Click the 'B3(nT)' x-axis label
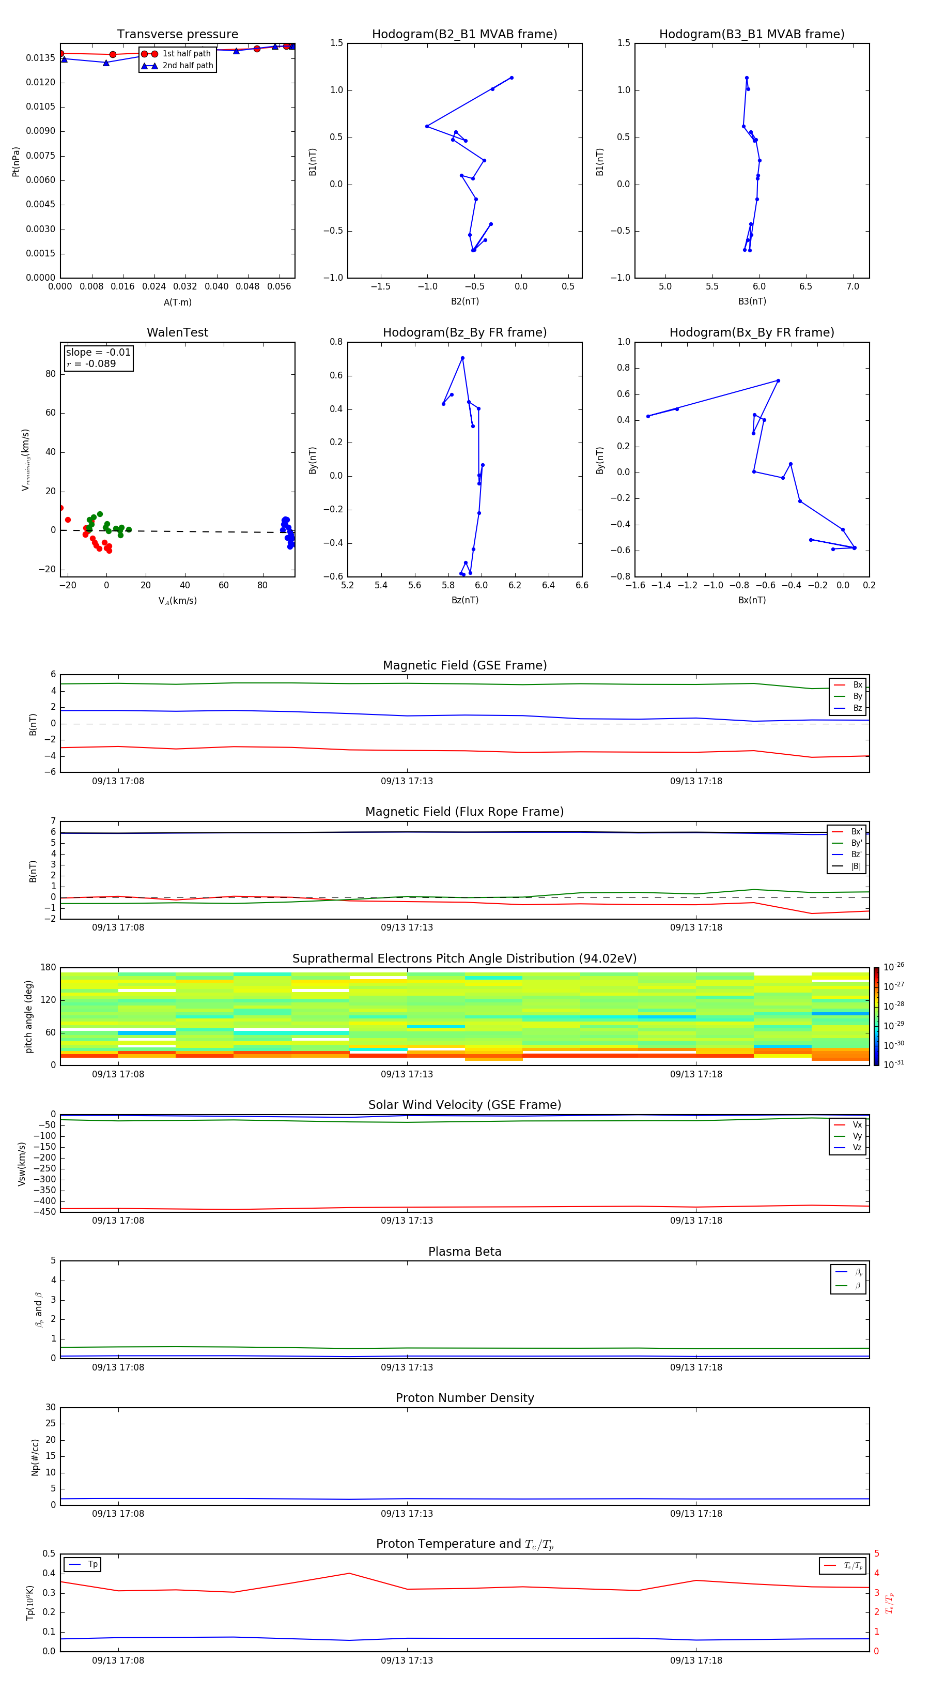 coord(752,301)
